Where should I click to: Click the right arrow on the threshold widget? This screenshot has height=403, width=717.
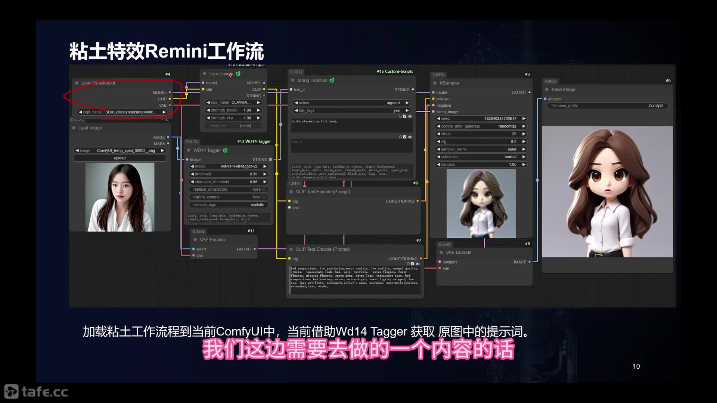click(265, 174)
